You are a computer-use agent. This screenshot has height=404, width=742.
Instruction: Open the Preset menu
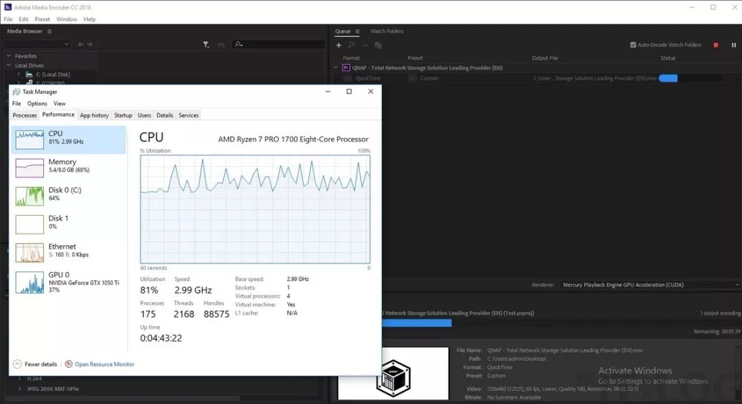[42, 19]
